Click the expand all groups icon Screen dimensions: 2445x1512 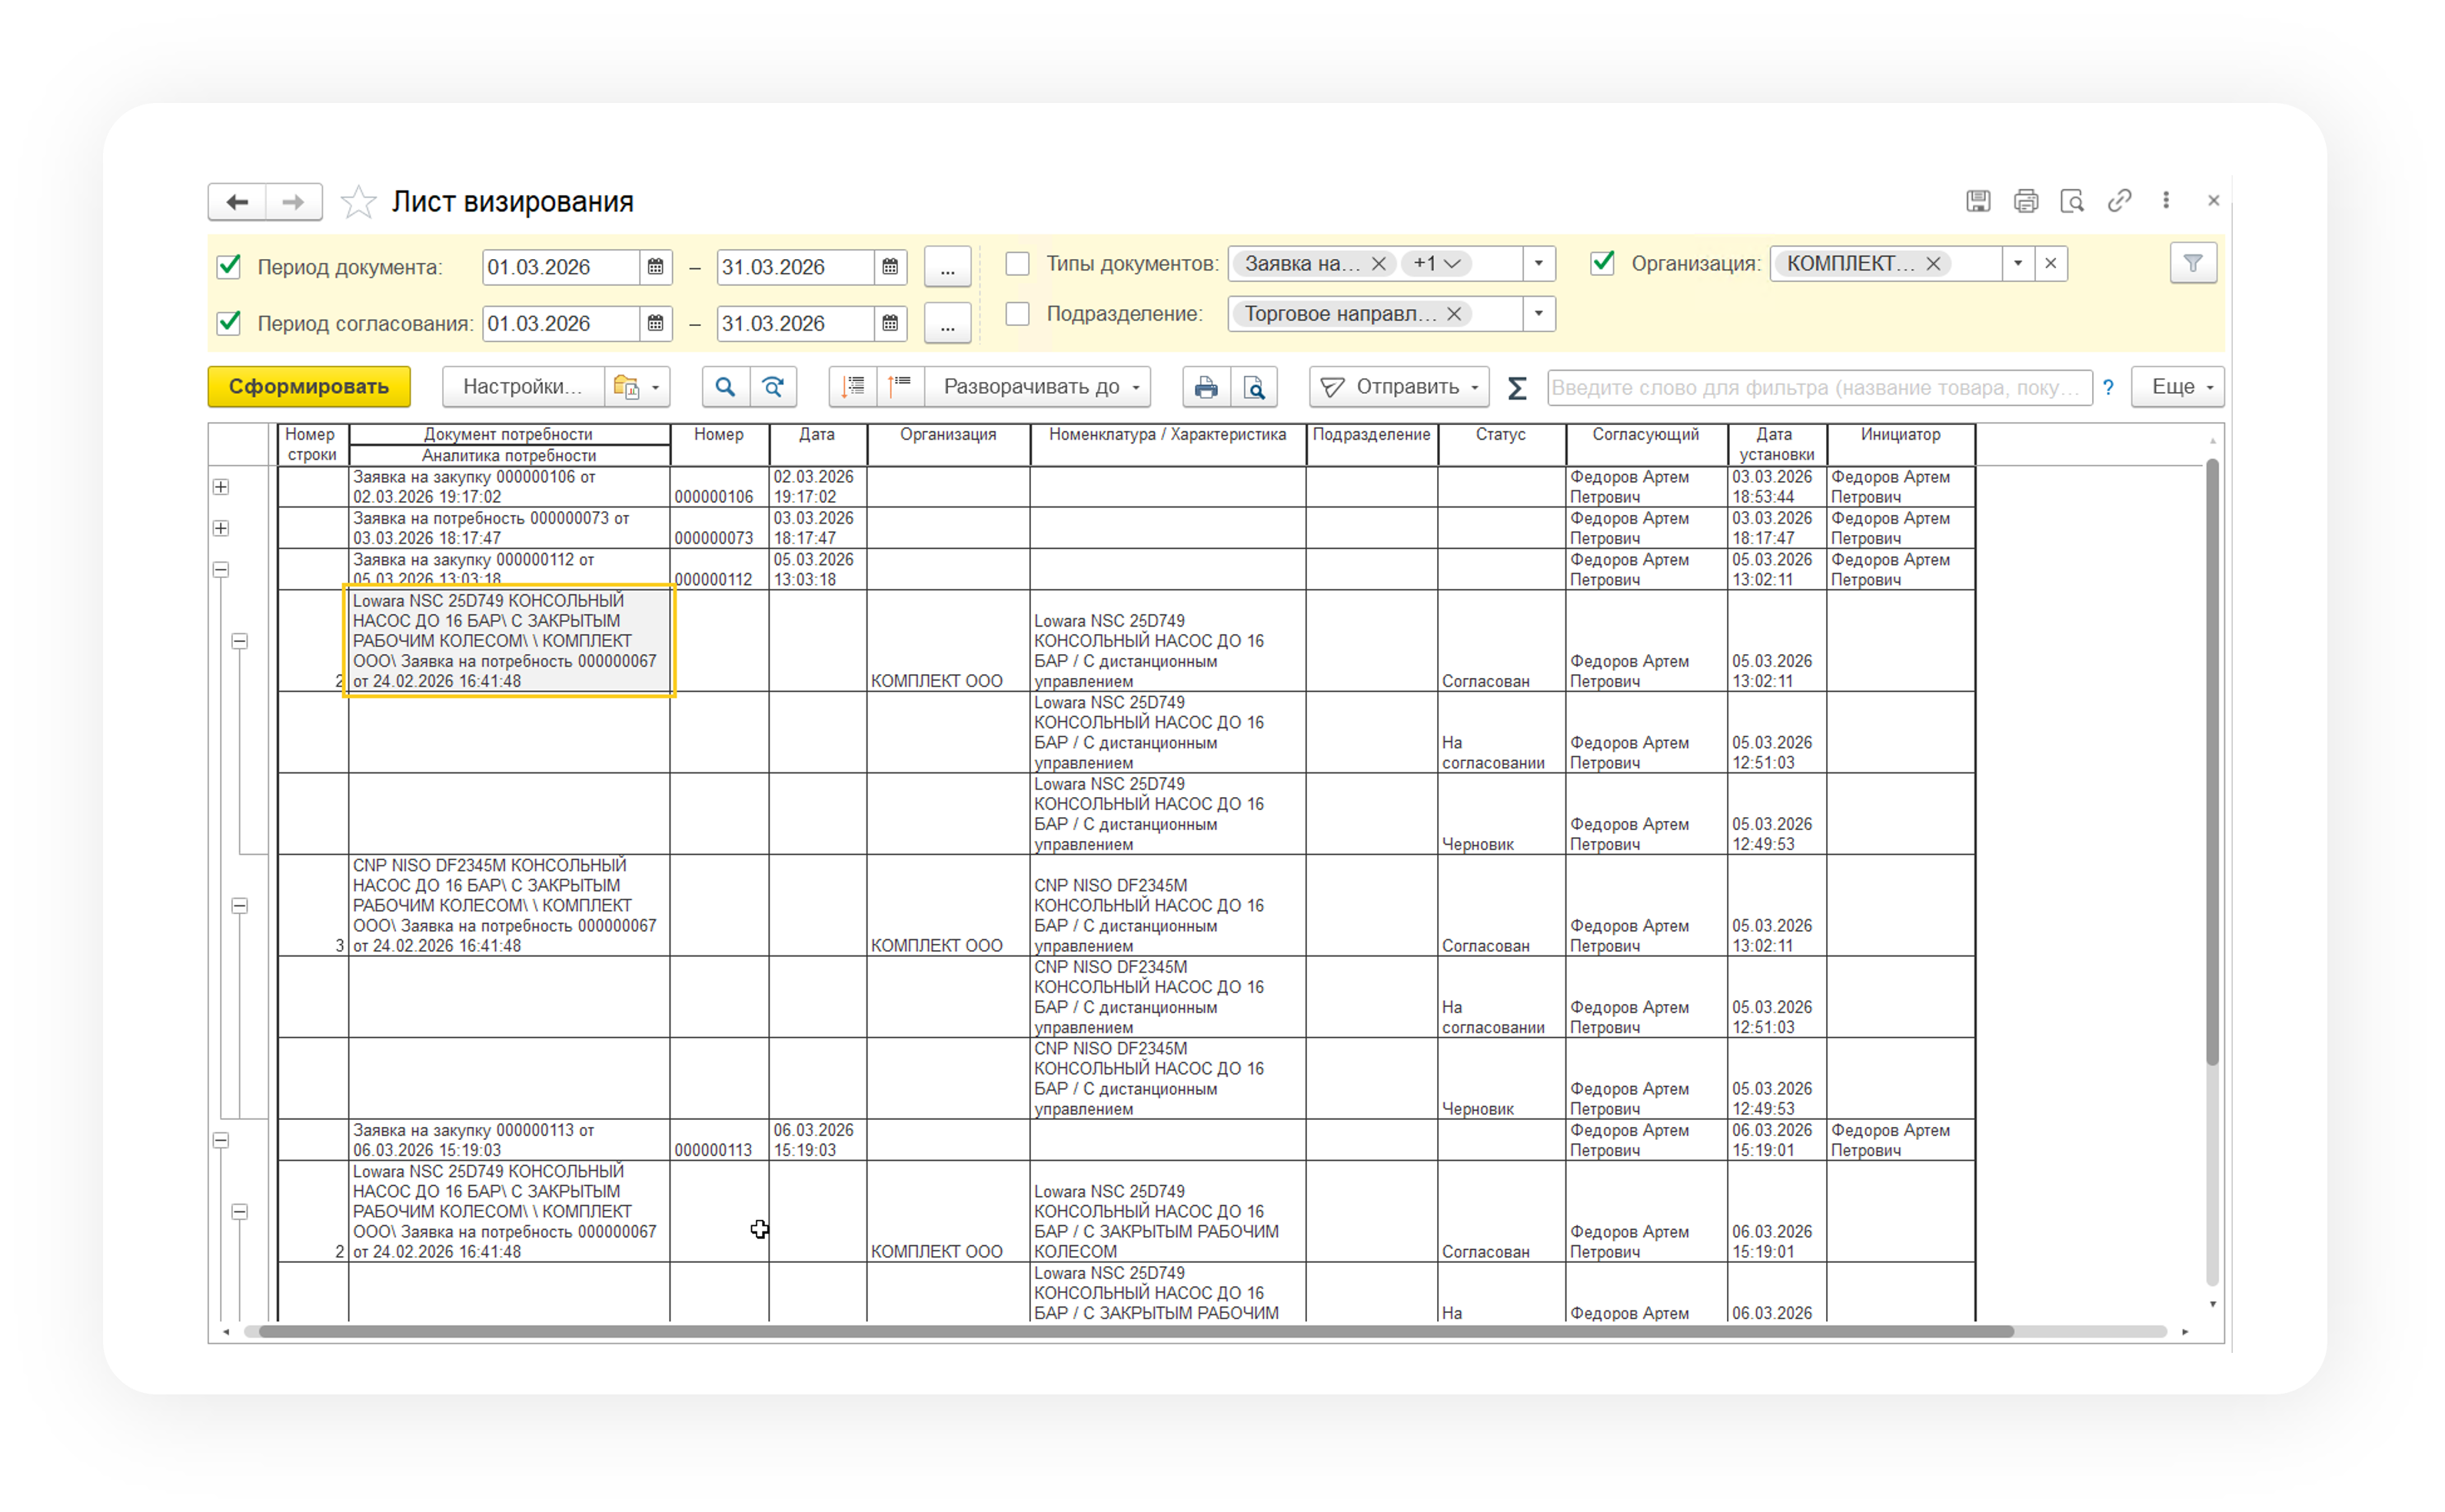(853, 387)
